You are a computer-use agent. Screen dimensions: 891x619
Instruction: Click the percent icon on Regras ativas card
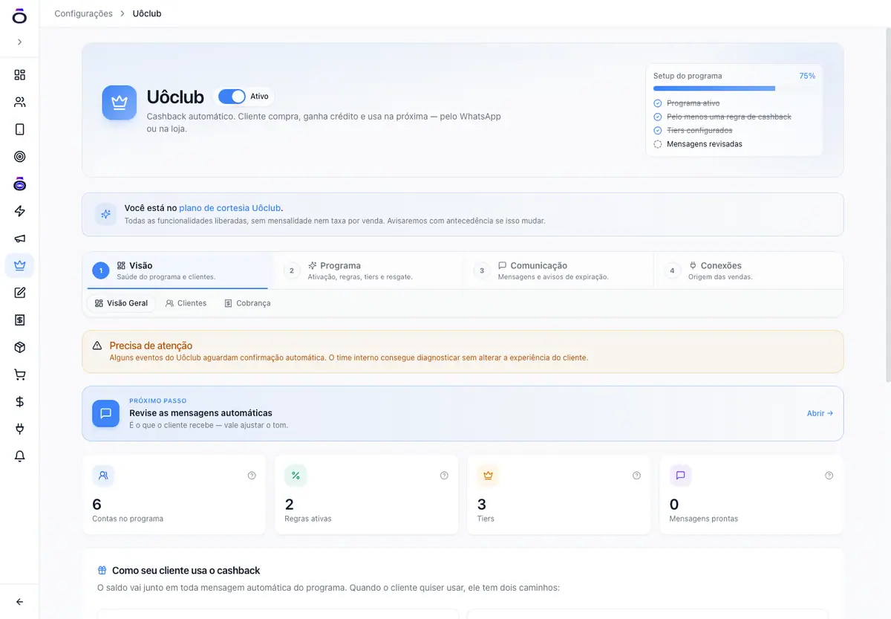tap(296, 476)
